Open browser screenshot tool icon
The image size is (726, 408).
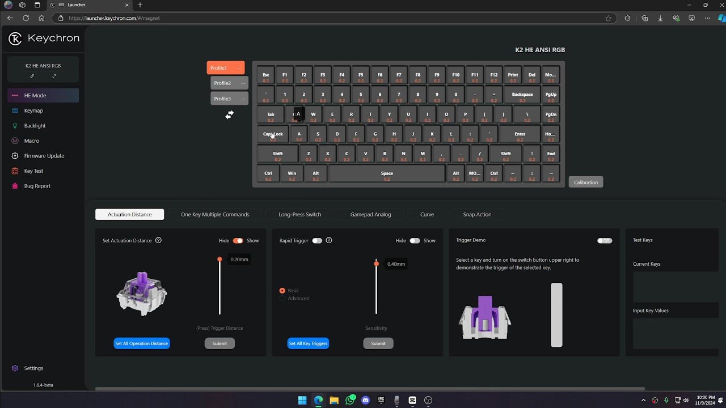(x=691, y=18)
